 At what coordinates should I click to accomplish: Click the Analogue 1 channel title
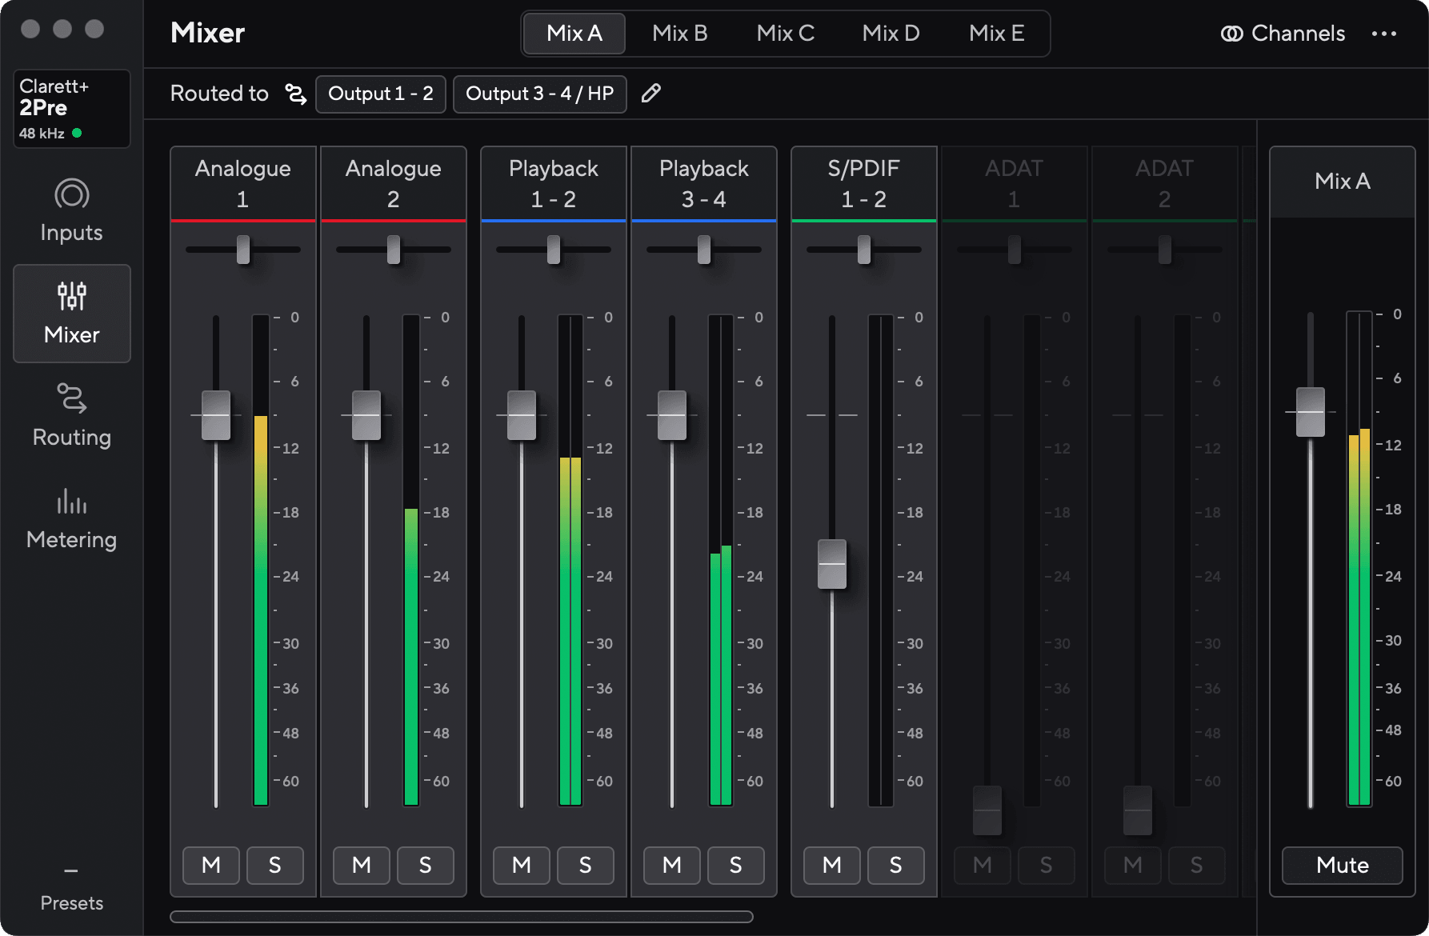pos(243,183)
